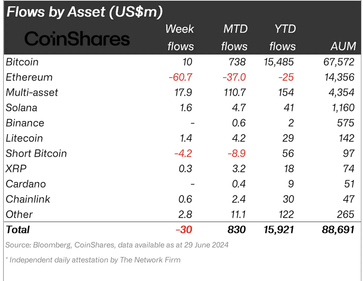
Task: Click the AUM column header
Action: pyautogui.click(x=343, y=46)
